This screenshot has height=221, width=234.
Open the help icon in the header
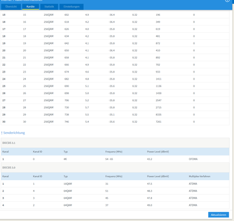point(227,1)
